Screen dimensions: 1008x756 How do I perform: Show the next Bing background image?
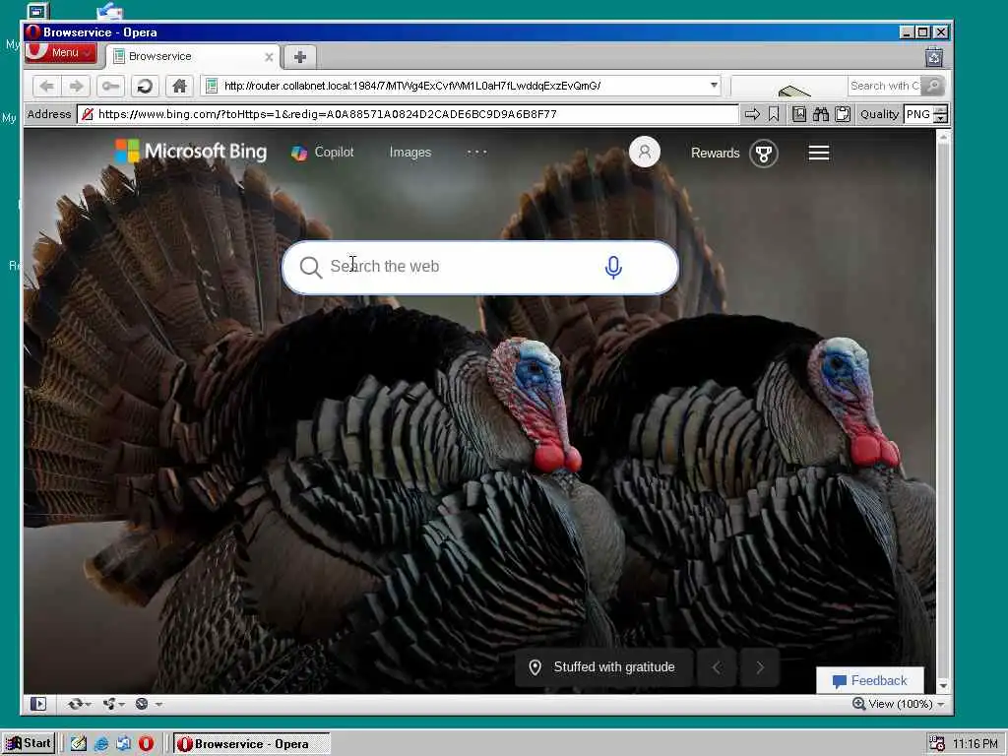click(760, 668)
